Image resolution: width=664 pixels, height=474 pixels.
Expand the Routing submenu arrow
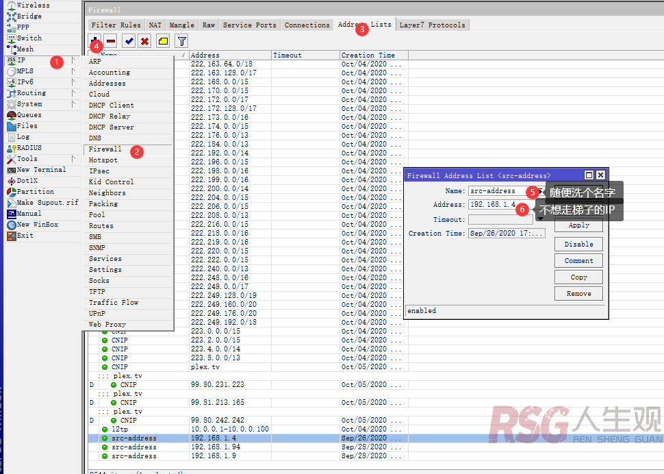click(x=73, y=93)
